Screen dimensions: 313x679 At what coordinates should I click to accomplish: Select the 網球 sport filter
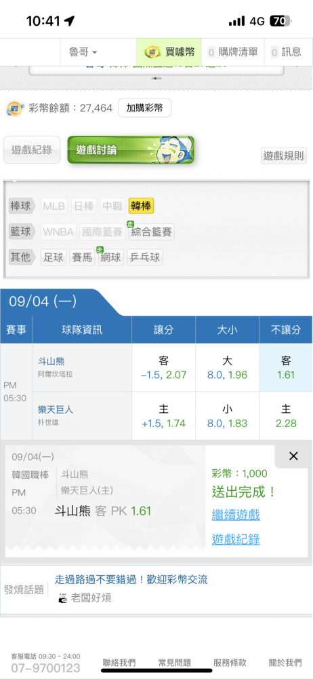(111, 258)
